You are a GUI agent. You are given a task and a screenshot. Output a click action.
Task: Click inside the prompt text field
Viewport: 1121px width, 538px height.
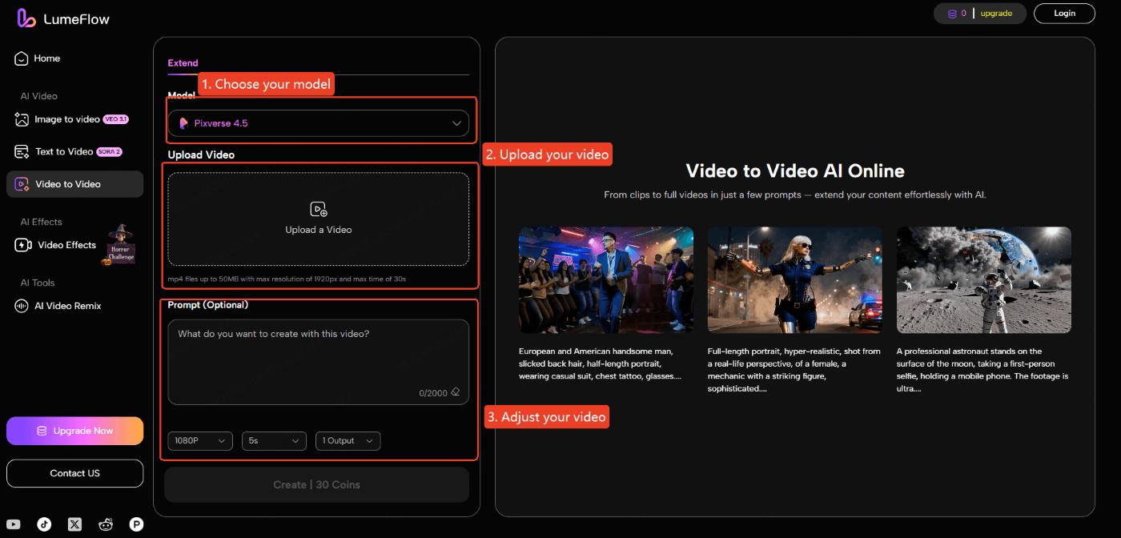(319, 352)
